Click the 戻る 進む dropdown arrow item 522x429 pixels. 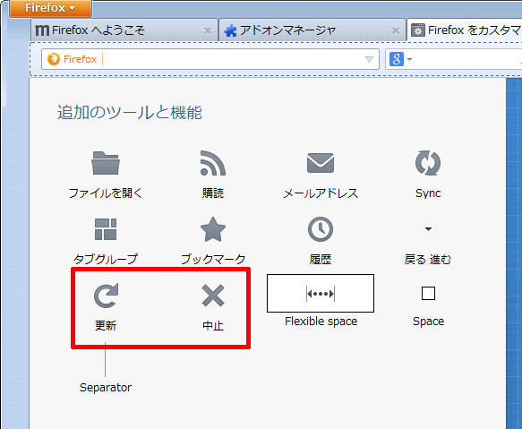point(428,229)
